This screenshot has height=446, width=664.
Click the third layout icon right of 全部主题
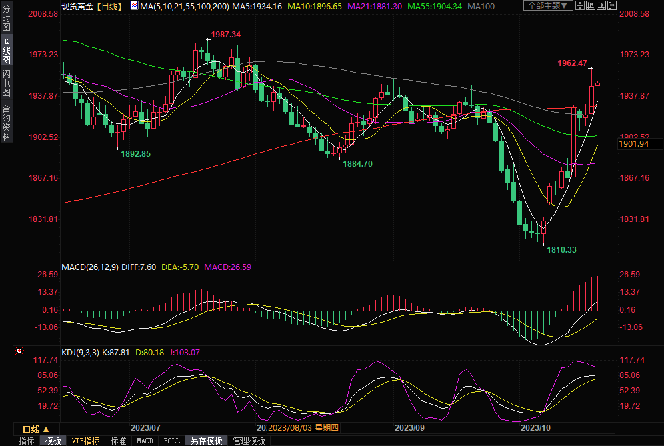tap(601, 6)
